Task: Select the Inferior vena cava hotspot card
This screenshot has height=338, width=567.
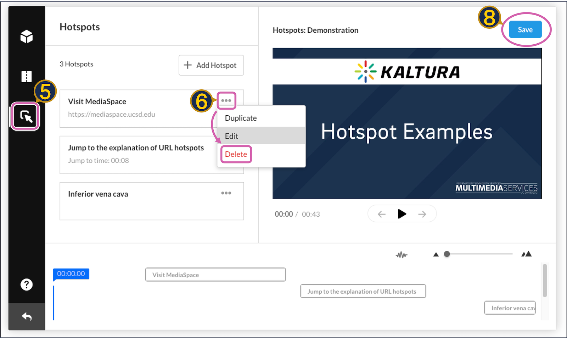Action: pos(152,201)
